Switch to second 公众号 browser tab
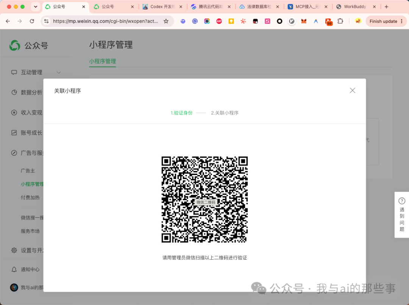 (x=114, y=6)
